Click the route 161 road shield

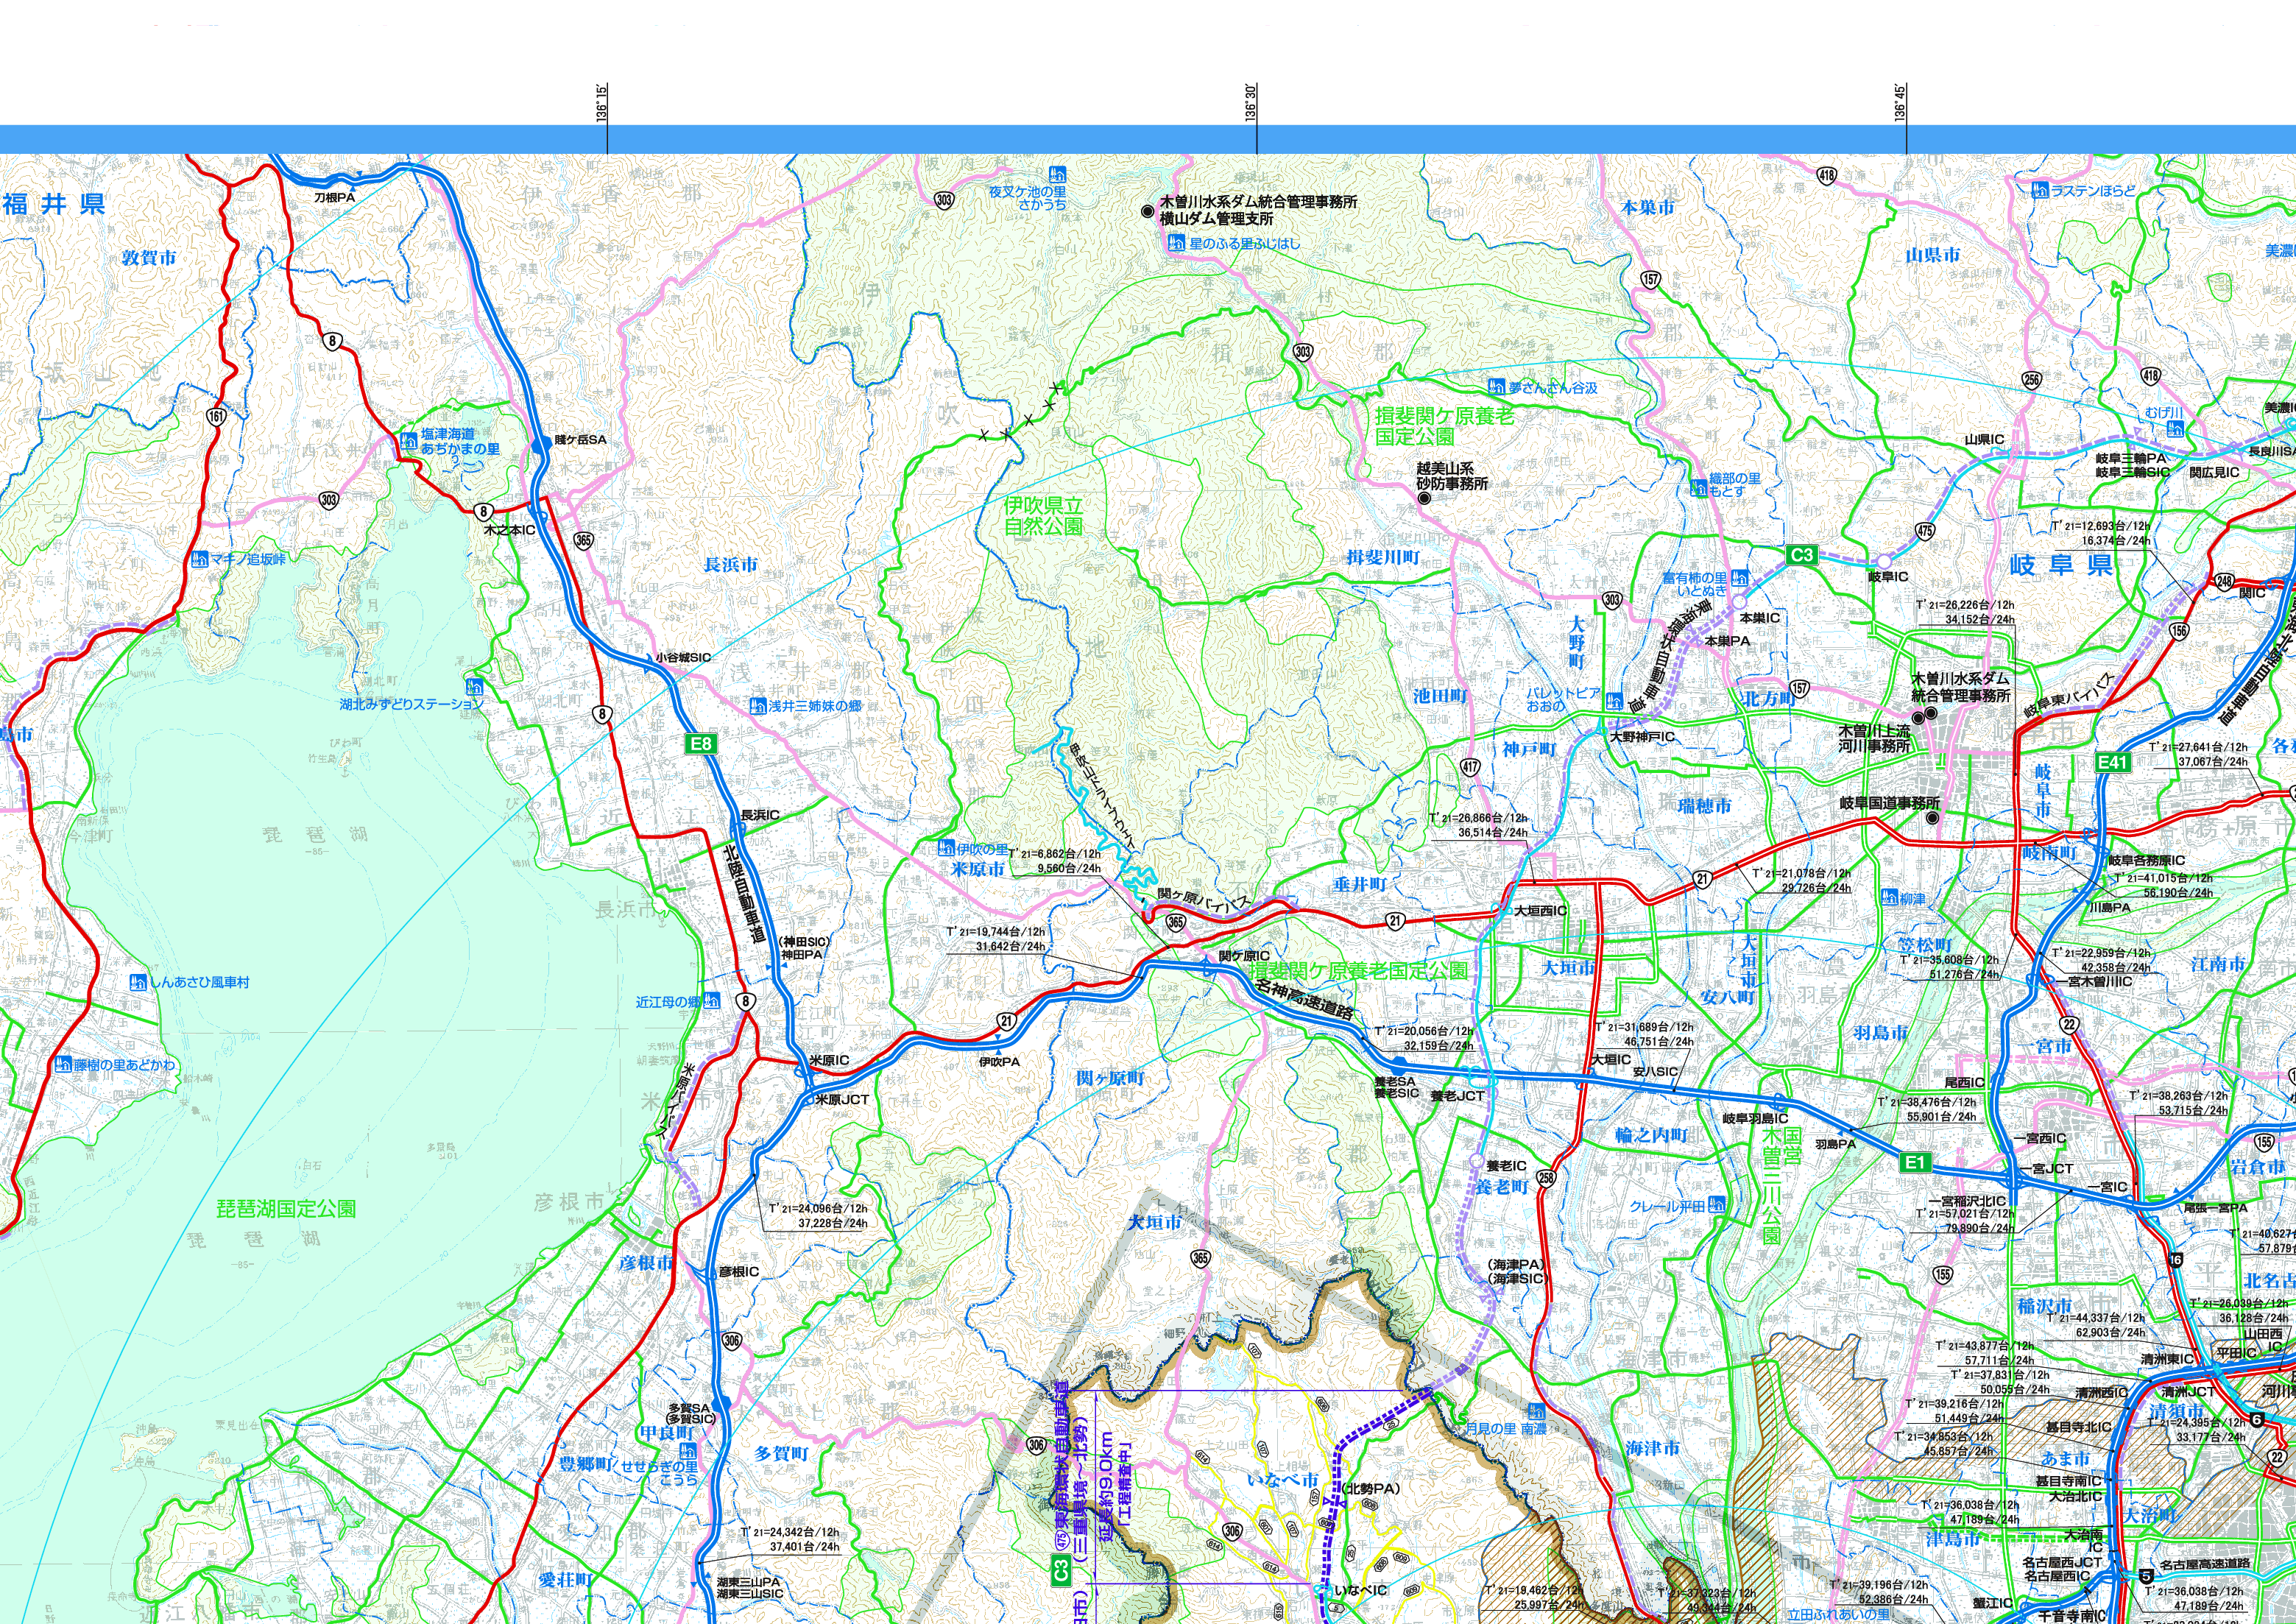pos(216,416)
